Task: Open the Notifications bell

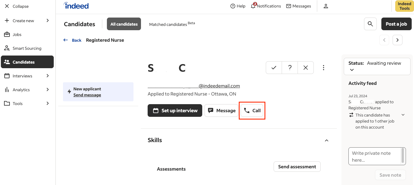Action: point(253,6)
